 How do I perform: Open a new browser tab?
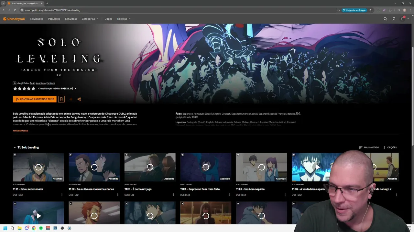point(47,3)
